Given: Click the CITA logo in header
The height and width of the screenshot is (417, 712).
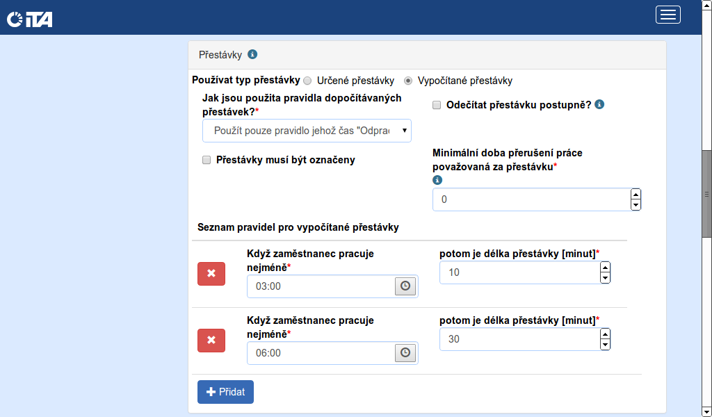Looking at the screenshot, I should [29, 18].
